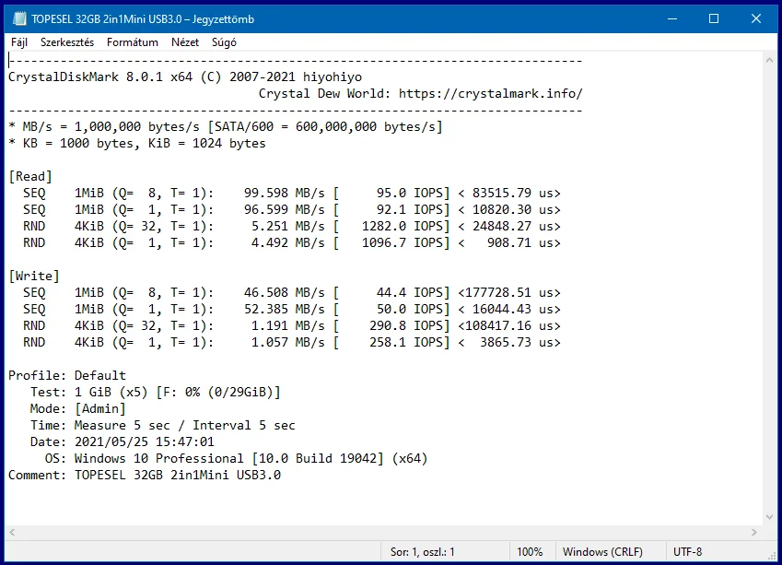Image resolution: width=782 pixels, height=565 pixels.
Task: Click the write value 1.191 MB/s
Action: point(287,326)
